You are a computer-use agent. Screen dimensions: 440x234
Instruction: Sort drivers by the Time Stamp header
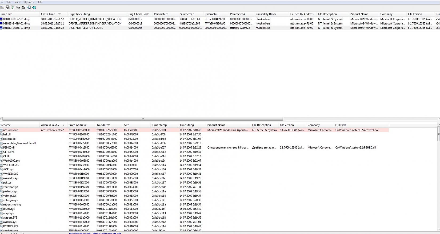click(x=164, y=125)
